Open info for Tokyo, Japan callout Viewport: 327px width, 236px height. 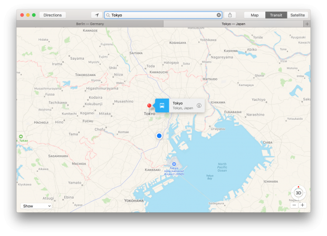click(x=199, y=106)
